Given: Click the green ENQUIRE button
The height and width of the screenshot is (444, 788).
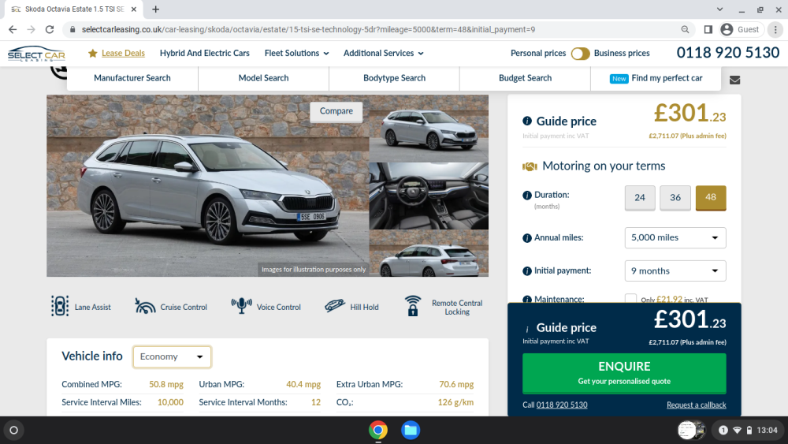Looking at the screenshot, I should 624,373.
